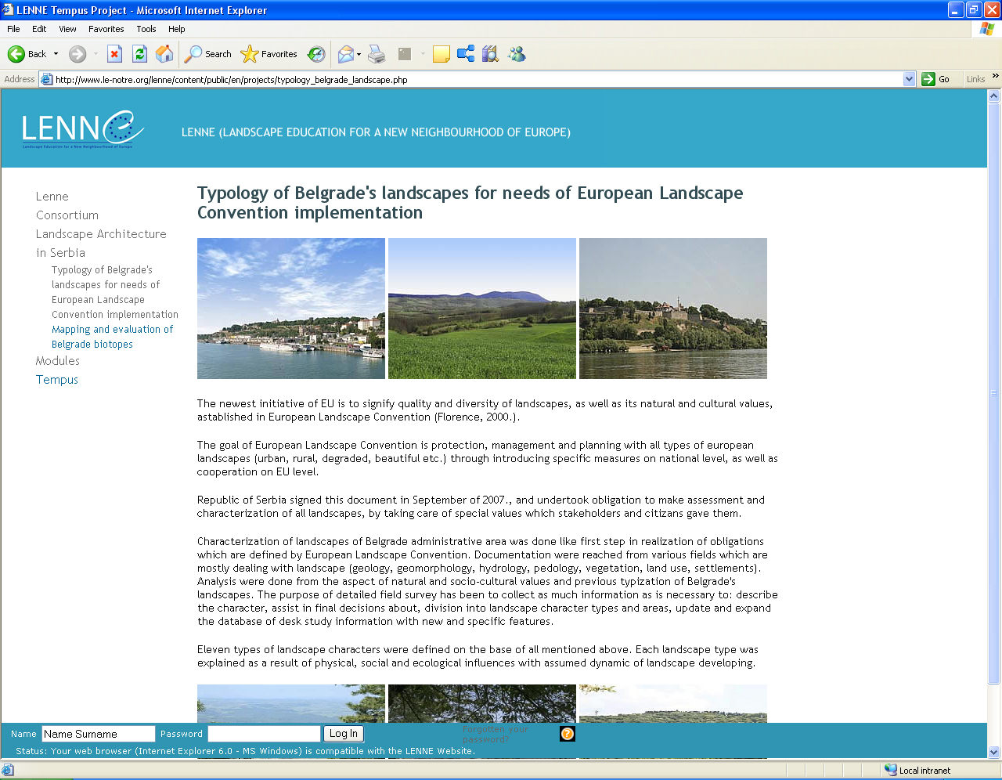The image size is (1002, 780).
Task: Click the yellow note Discuss icon
Action: pos(442,54)
